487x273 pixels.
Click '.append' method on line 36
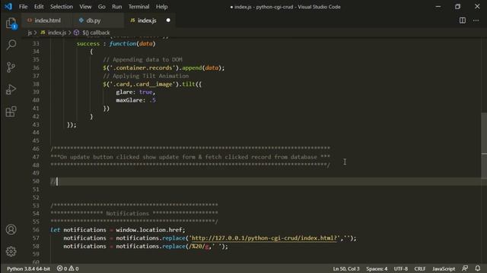point(191,67)
